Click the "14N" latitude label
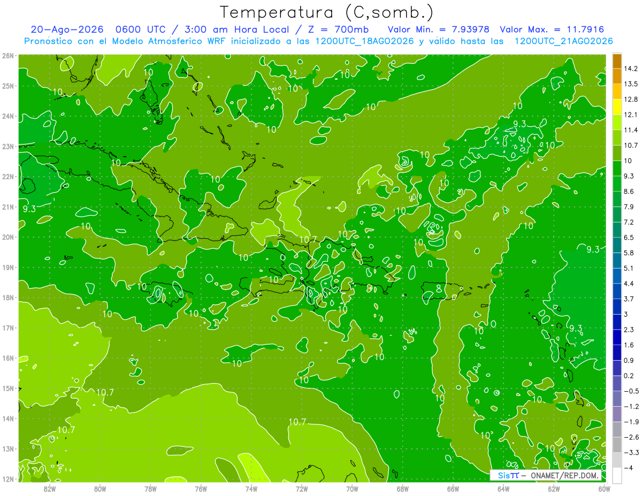642x496 pixels. [8, 418]
